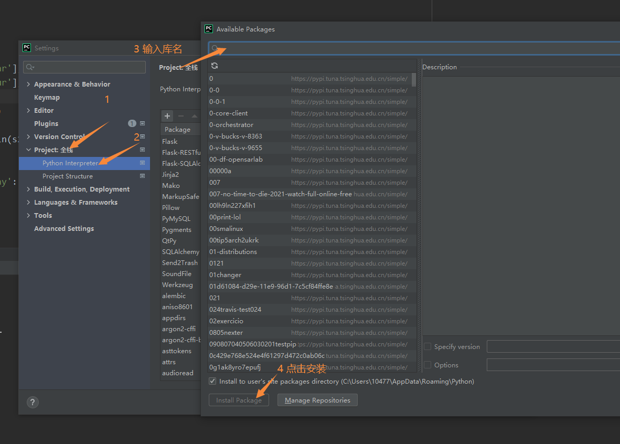Select installed package Jinja2 in Settings

tap(180, 175)
